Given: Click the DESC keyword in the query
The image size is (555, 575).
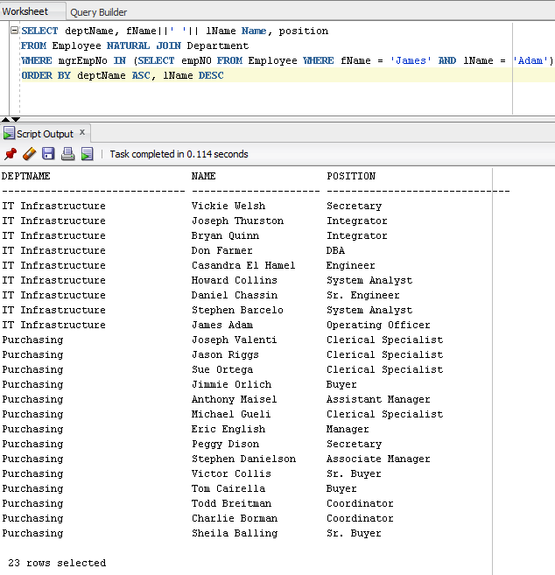Looking at the screenshot, I should 211,75.
